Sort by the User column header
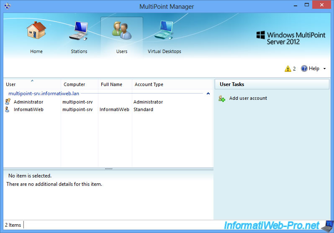The width and height of the screenshot is (334, 233). (32, 84)
